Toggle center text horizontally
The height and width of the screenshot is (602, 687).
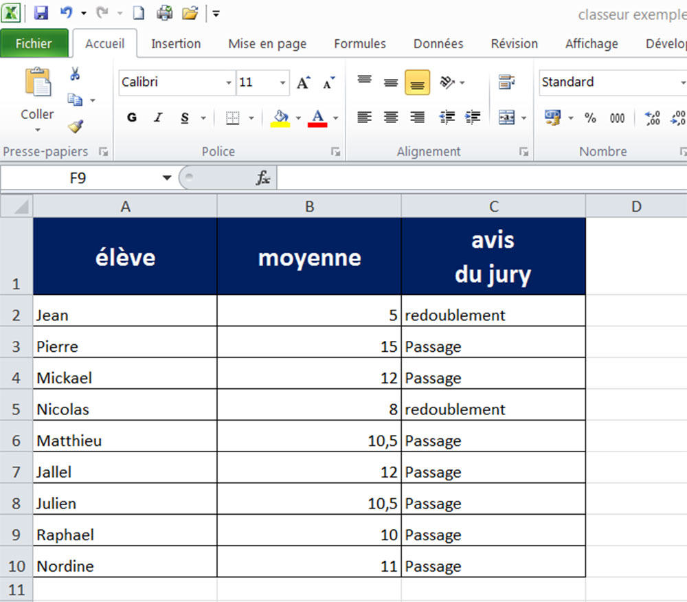391,118
